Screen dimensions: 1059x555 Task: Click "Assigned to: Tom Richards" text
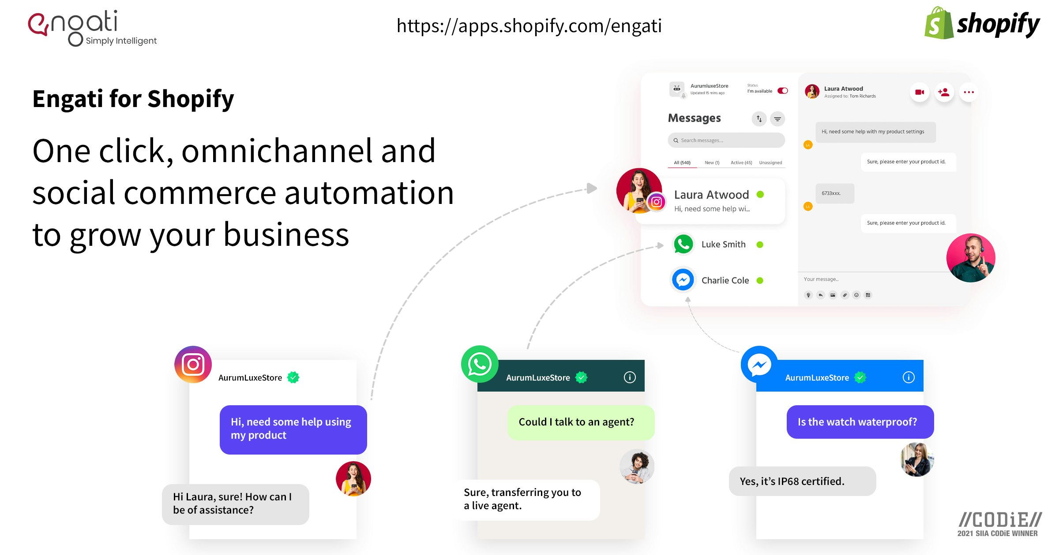pos(850,96)
